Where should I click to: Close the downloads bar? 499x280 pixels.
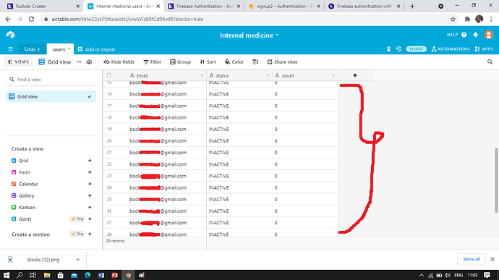pos(492,259)
